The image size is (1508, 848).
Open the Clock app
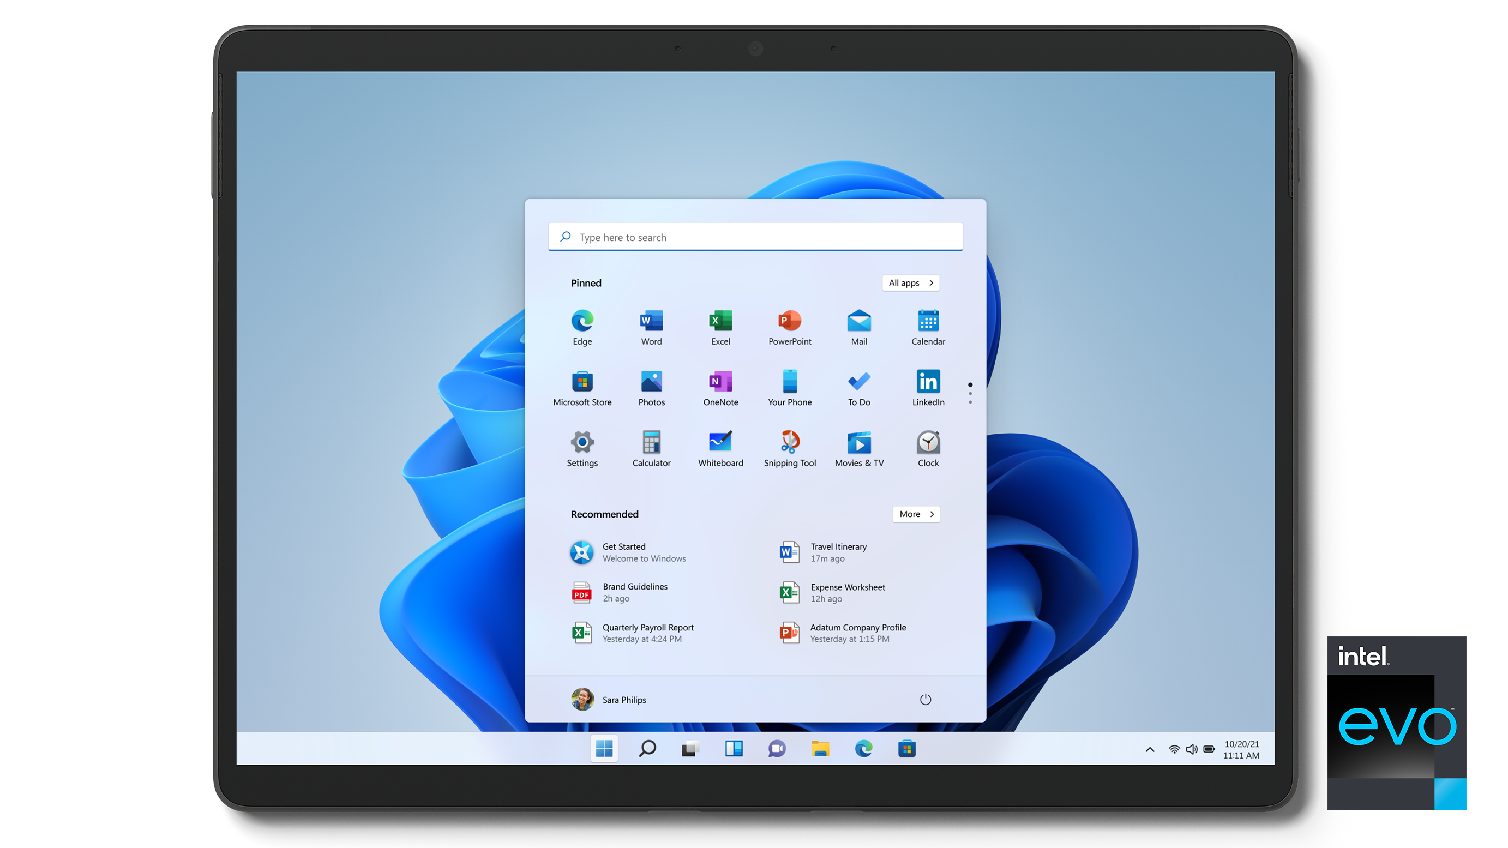pos(928,449)
